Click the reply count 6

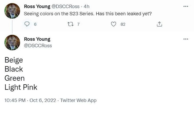(x=35, y=24)
